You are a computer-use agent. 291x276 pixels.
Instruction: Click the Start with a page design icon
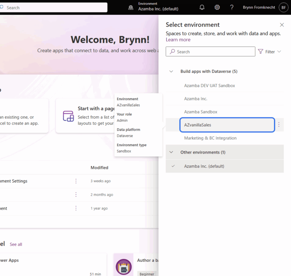click(x=68, y=116)
